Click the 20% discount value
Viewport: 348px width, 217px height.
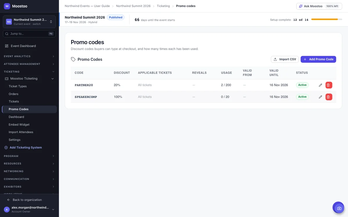pyautogui.click(x=117, y=85)
